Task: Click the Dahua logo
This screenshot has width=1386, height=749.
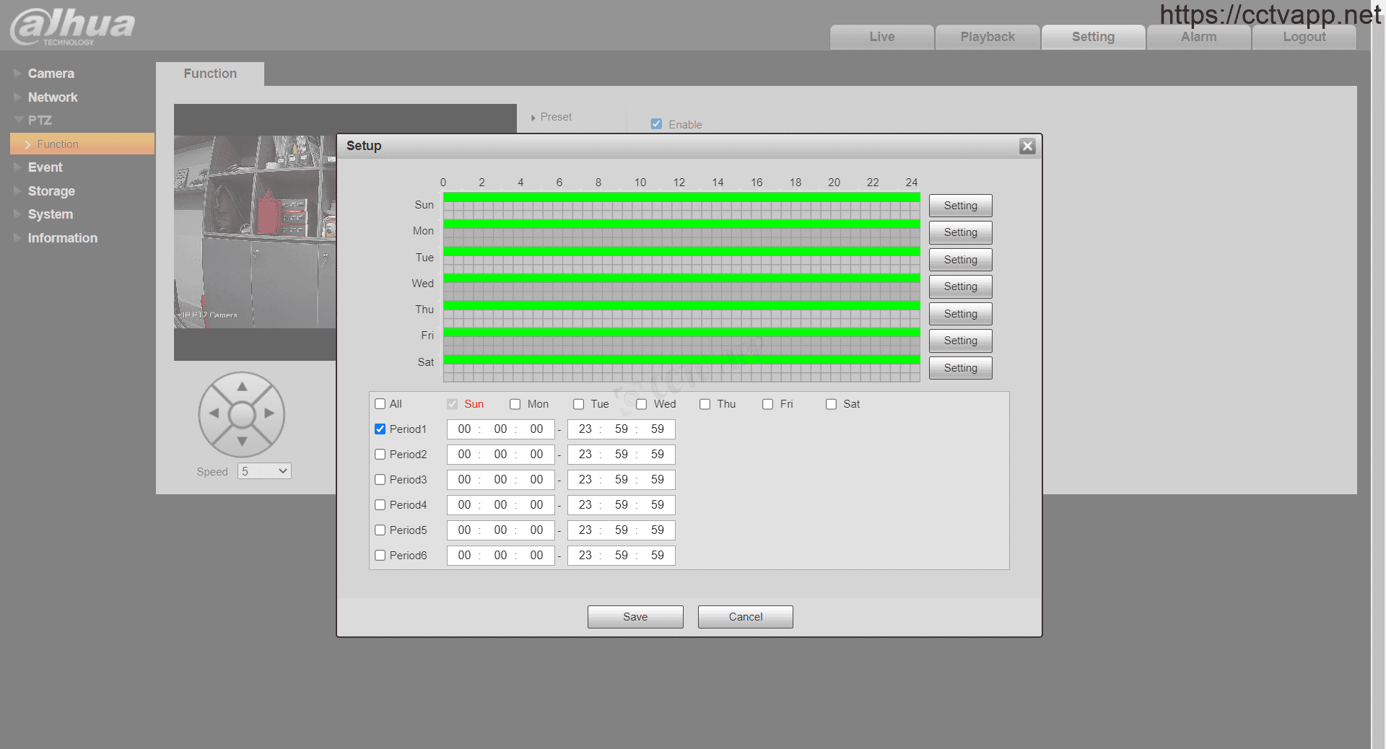Action: click(72, 26)
